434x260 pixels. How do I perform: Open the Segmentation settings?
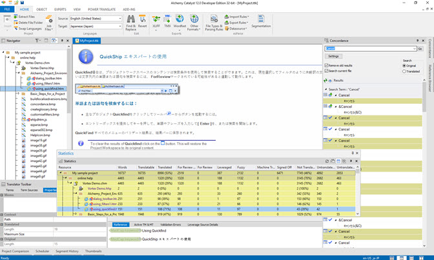(261, 21)
